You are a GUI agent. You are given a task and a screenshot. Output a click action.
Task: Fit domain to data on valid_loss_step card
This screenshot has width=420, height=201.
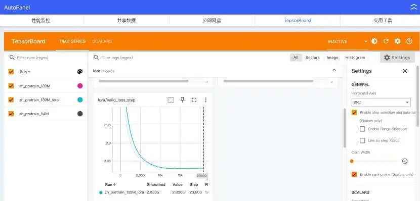[x=171, y=99]
